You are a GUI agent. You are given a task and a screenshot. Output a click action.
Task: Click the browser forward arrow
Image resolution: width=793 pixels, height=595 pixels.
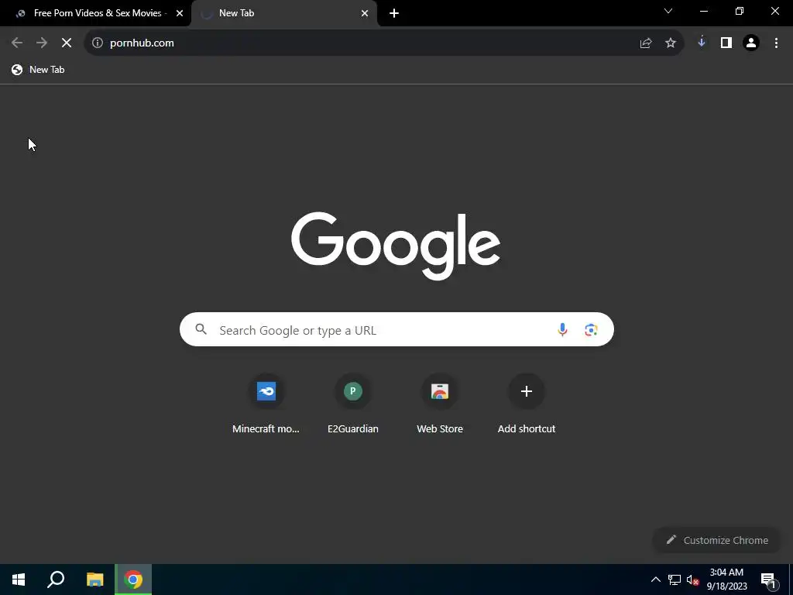pos(42,43)
